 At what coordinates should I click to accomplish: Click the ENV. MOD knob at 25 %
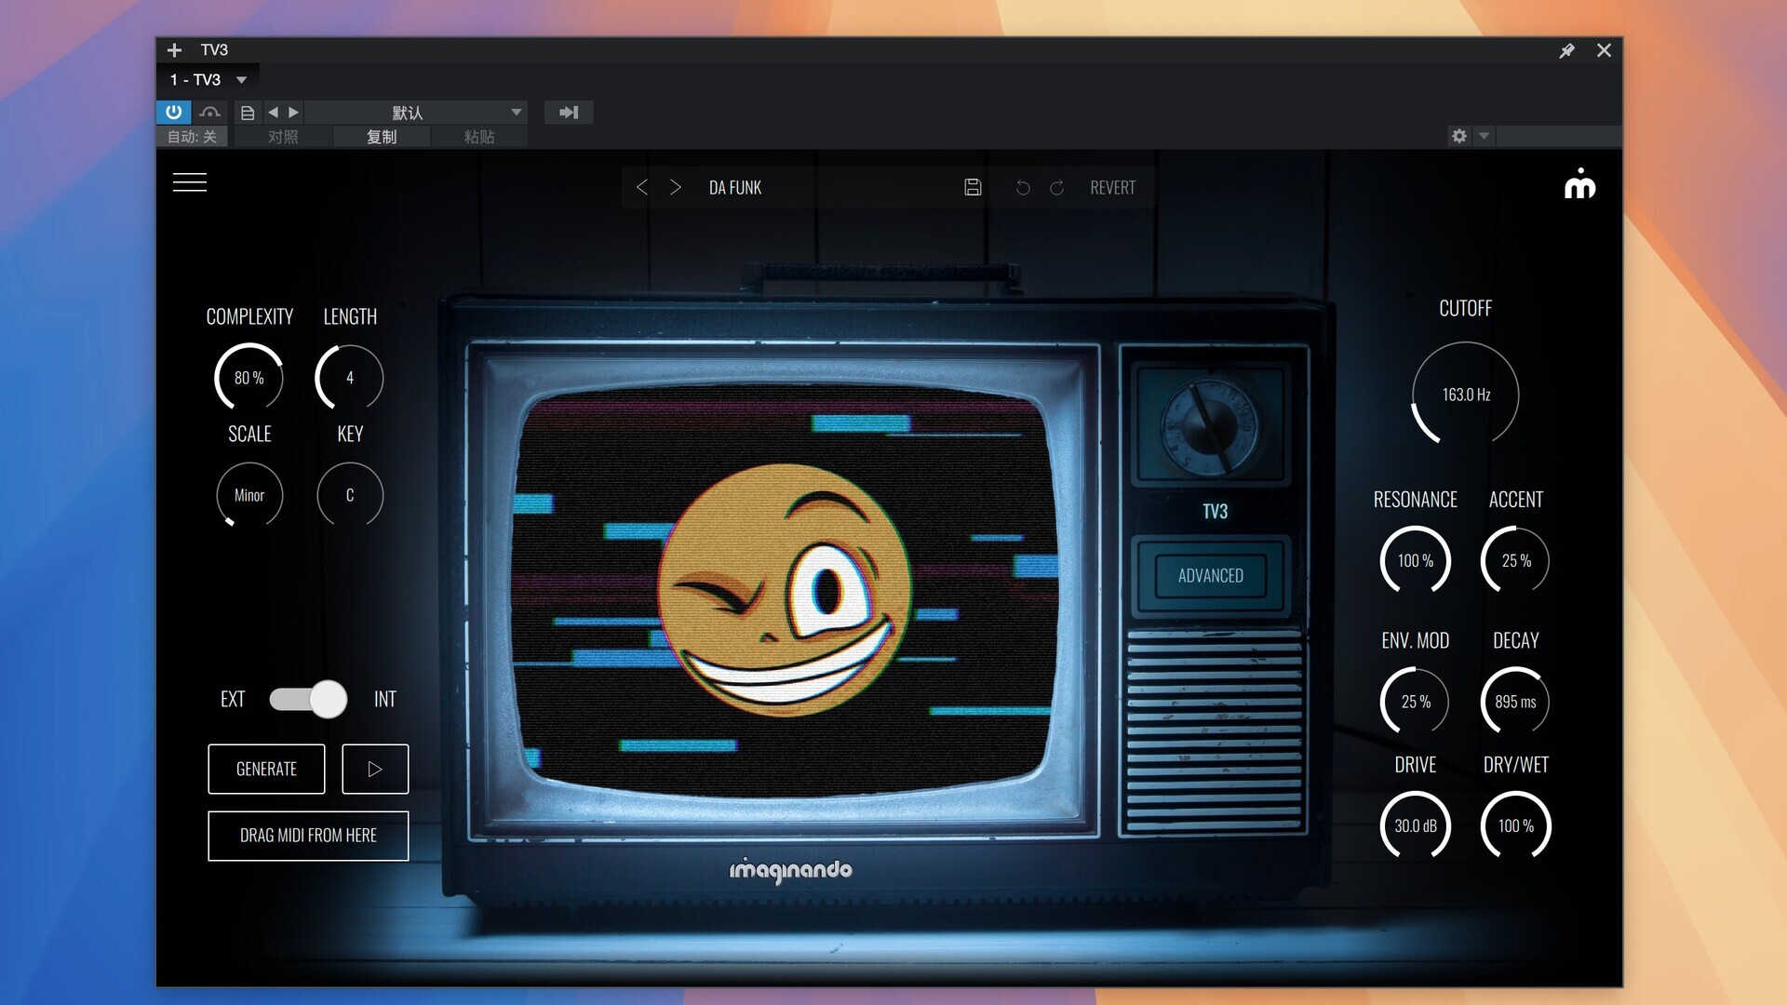point(1416,702)
